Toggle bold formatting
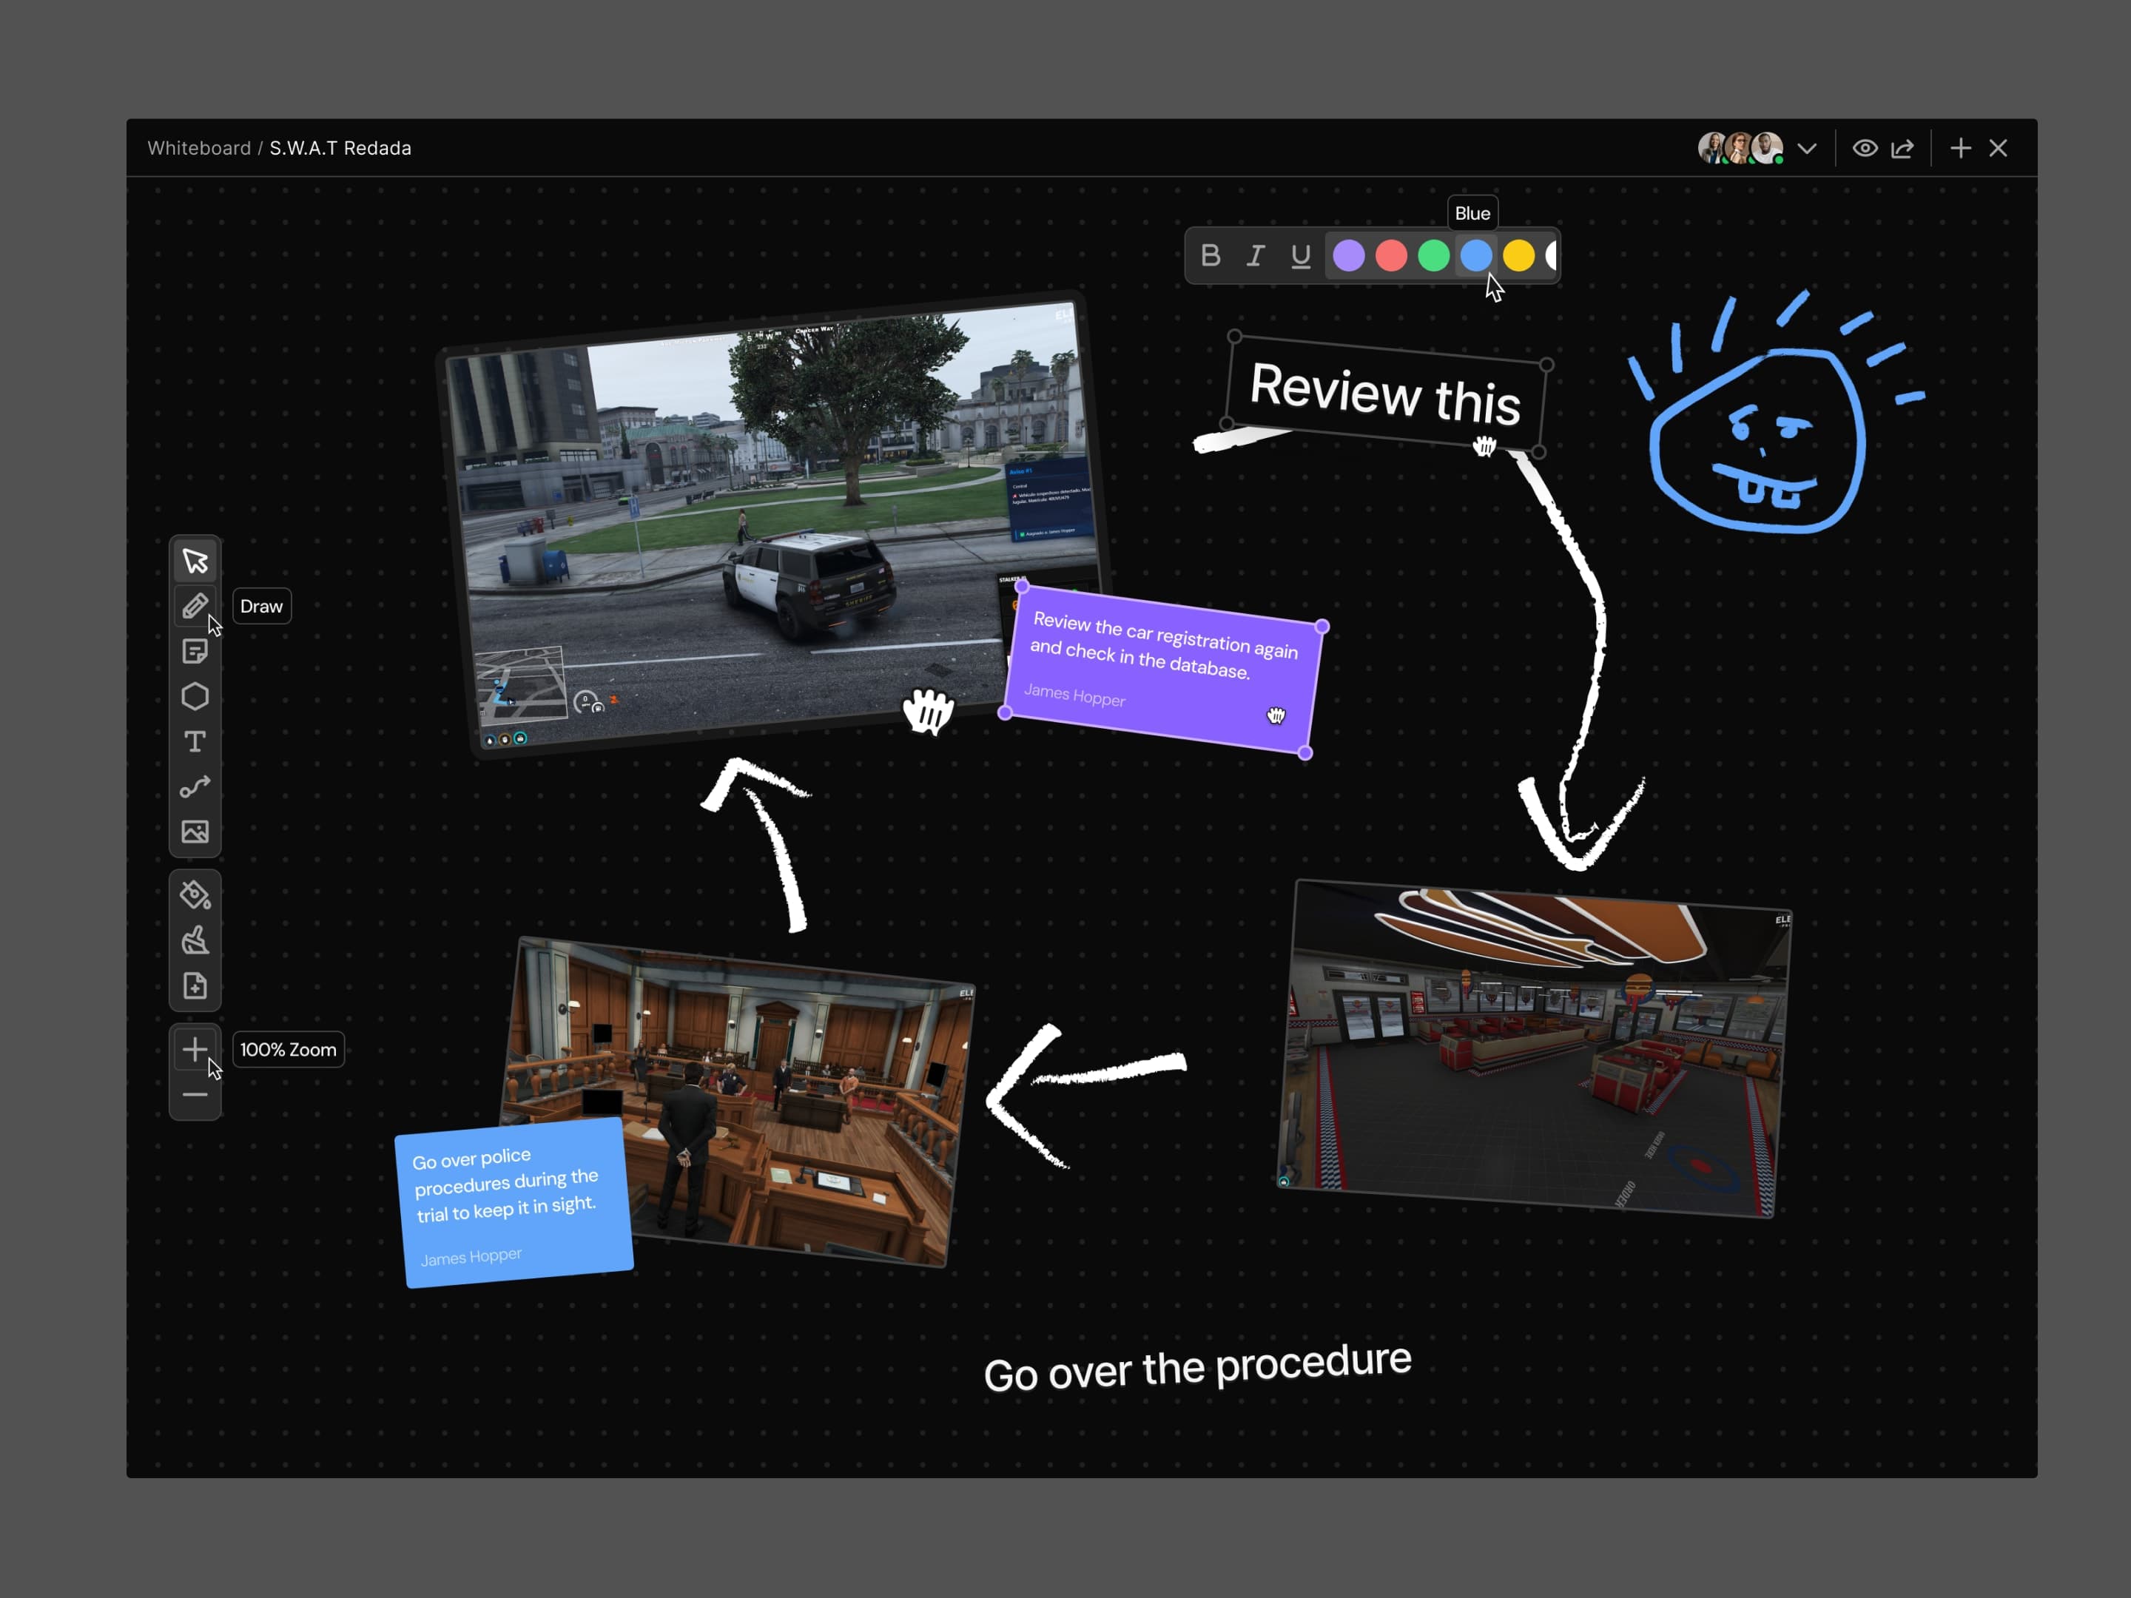The width and height of the screenshot is (2131, 1598). 1211,255
